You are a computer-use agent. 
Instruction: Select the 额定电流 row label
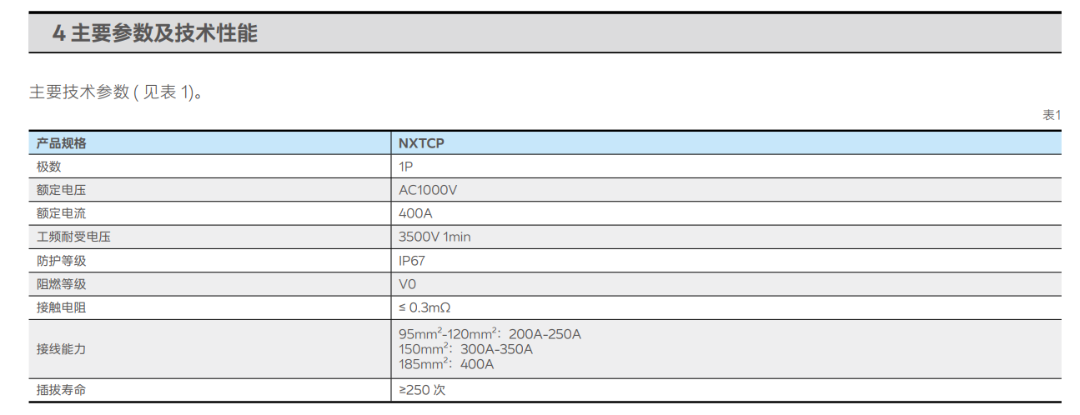coord(61,213)
